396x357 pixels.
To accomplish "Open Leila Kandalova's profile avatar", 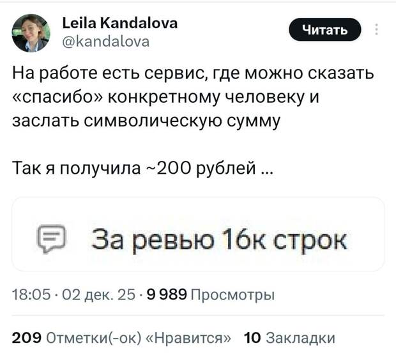I will point(31,33).
